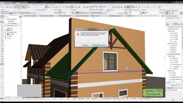Collapse the "Мебелировка" folder in left panel
This screenshot has height=103, width=183.
click(7, 19)
